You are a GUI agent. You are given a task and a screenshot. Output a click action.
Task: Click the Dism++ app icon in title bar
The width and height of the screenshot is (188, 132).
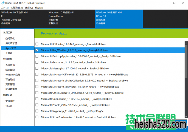point(3,3)
